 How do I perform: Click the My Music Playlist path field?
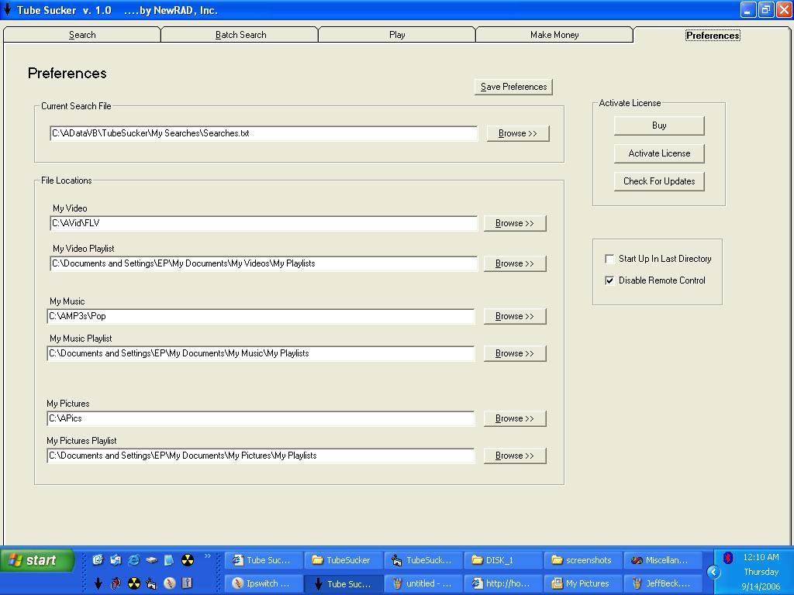pyautogui.click(x=261, y=353)
